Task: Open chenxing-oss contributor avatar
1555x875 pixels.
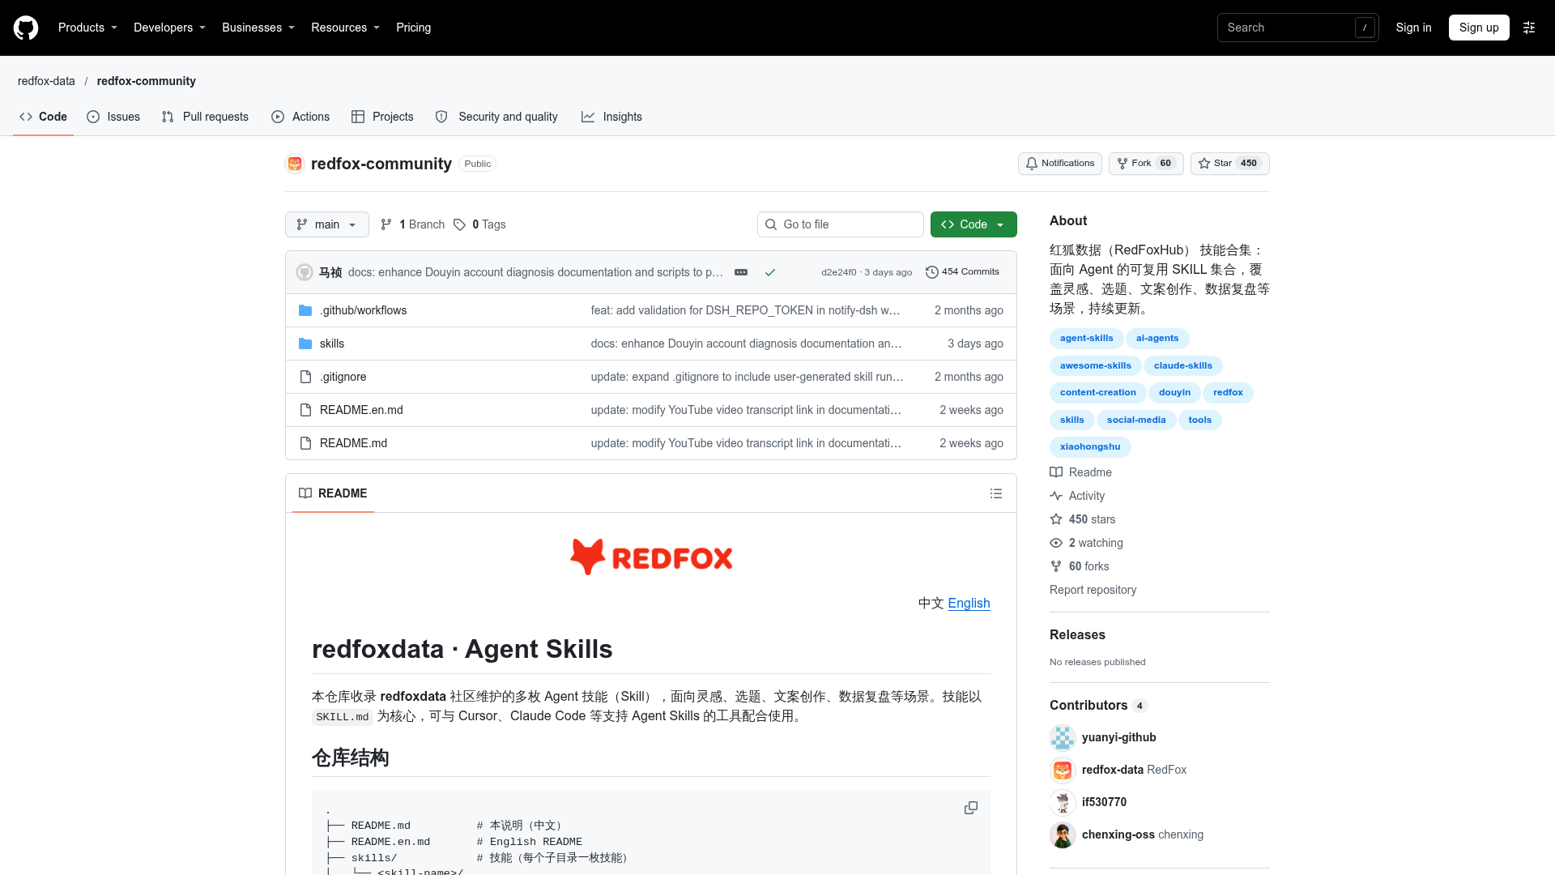Action: [1063, 834]
